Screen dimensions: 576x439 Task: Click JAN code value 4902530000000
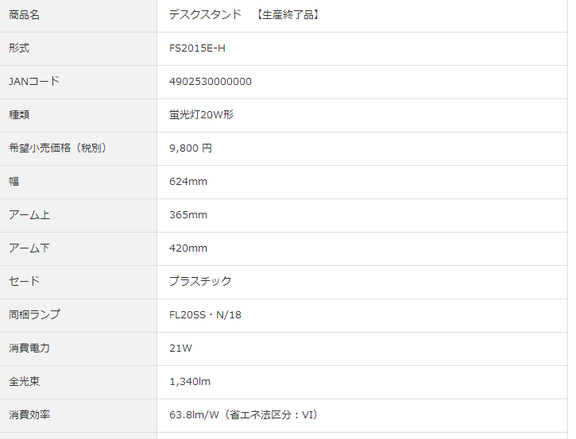211,82
